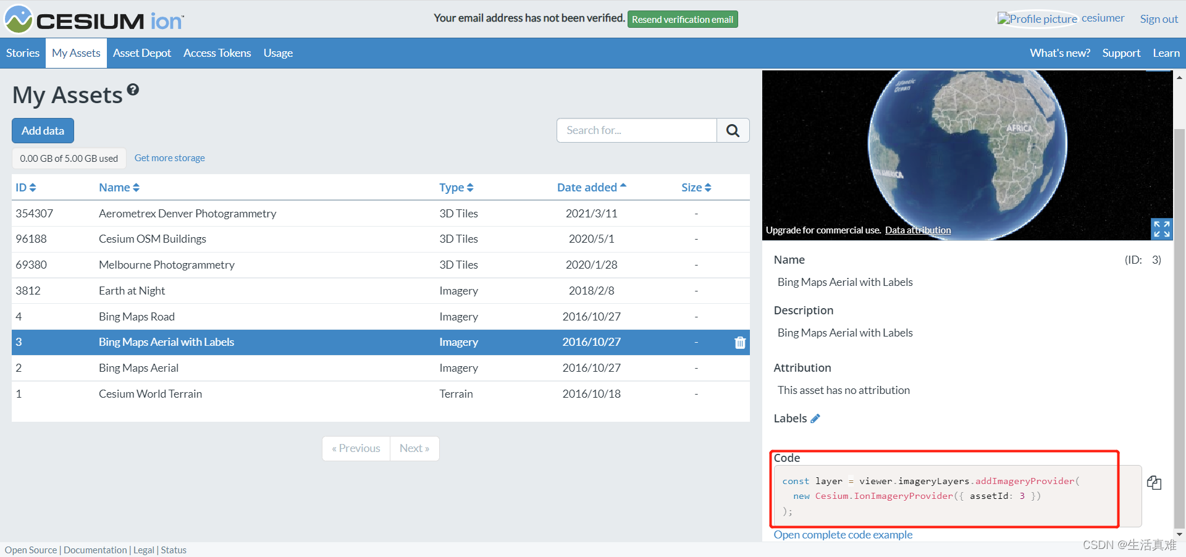Select the Earth at Night row
This screenshot has height=557, width=1186.
[381, 291]
